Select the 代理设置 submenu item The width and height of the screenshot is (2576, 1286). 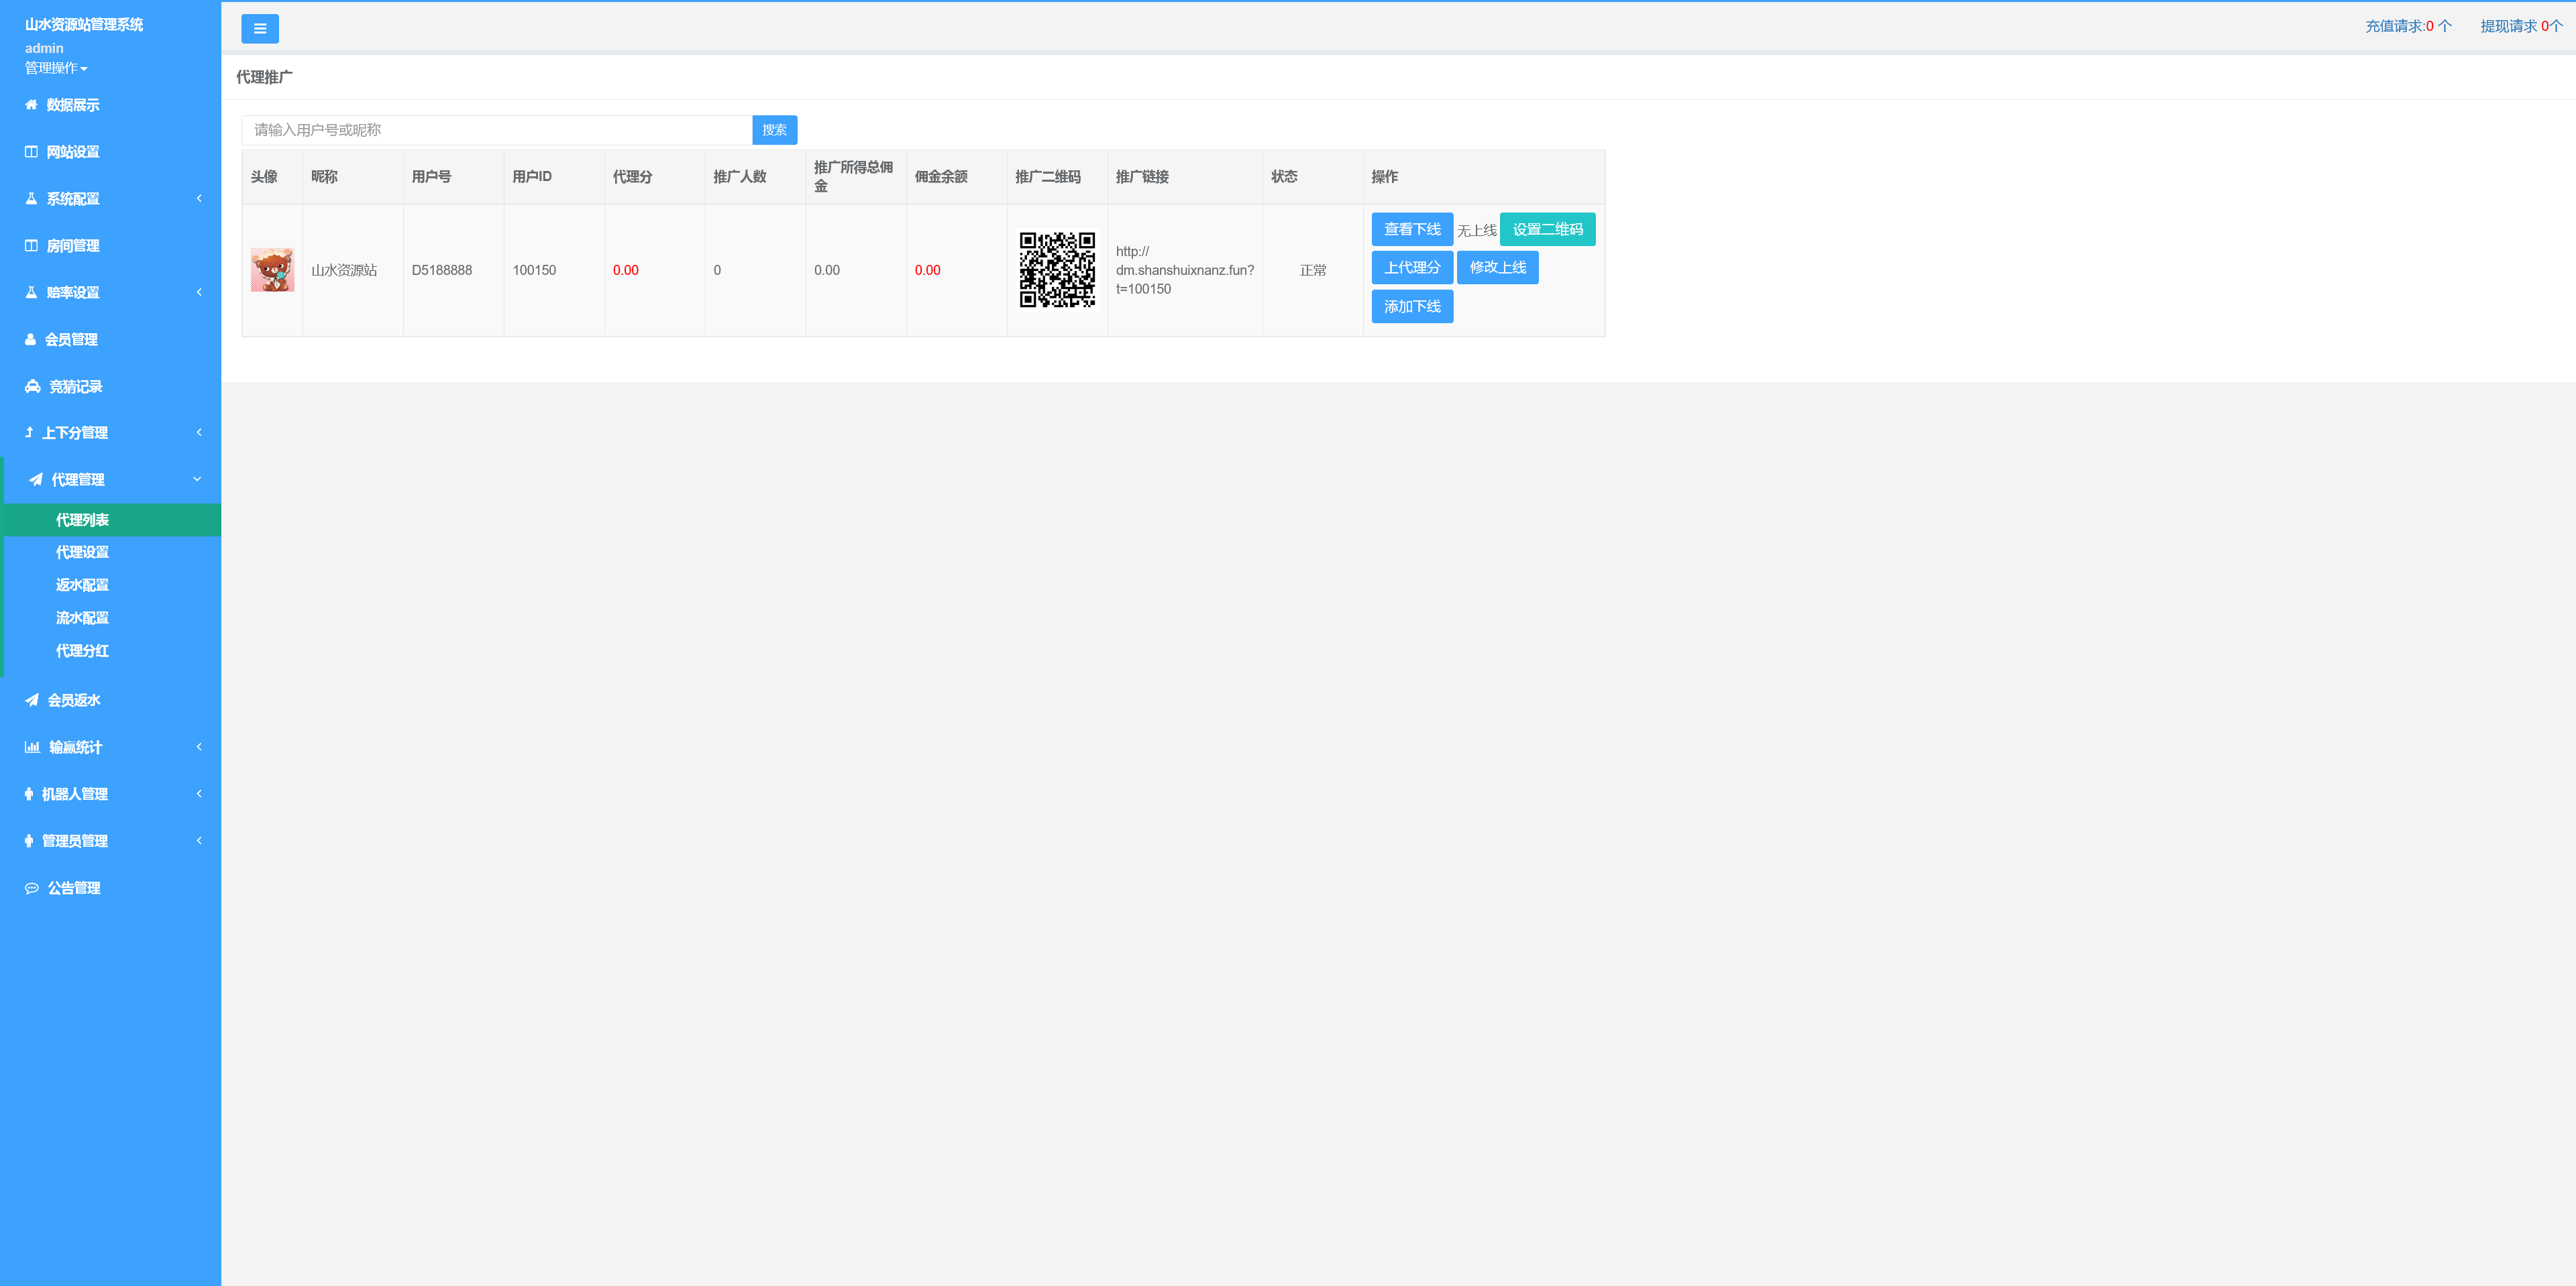(82, 552)
